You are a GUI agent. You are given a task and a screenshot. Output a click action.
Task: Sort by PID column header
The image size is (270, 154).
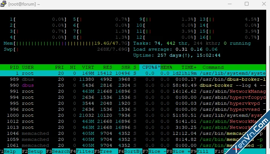coord(14,67)
